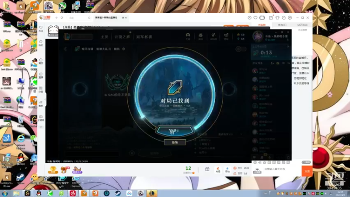Click the 充值 recharge button
Image resolution: width=350 pixels, height=197 pixels.
tap(218, 170)
